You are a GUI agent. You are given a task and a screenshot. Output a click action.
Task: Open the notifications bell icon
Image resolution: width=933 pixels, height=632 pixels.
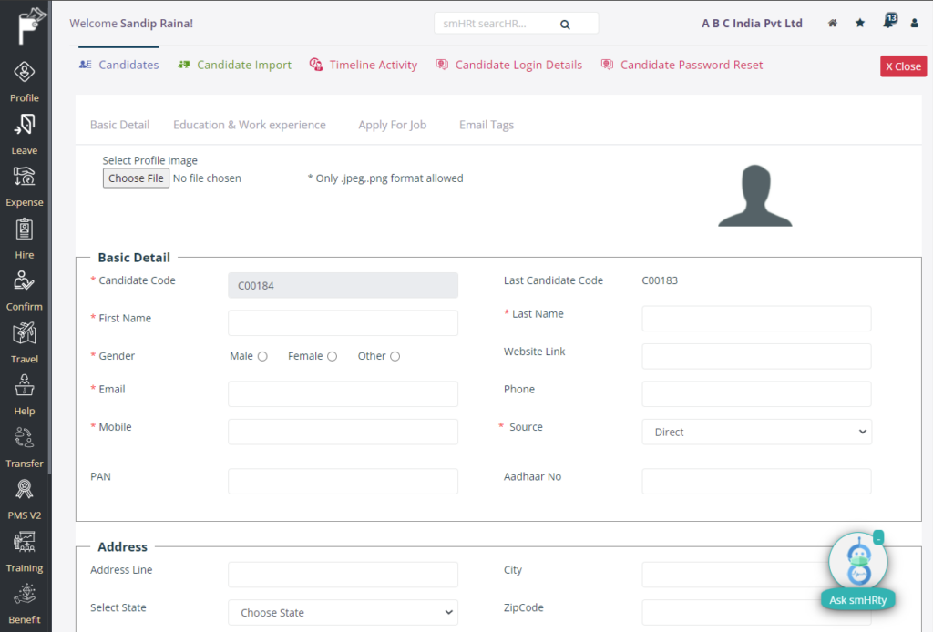point(887,24)
